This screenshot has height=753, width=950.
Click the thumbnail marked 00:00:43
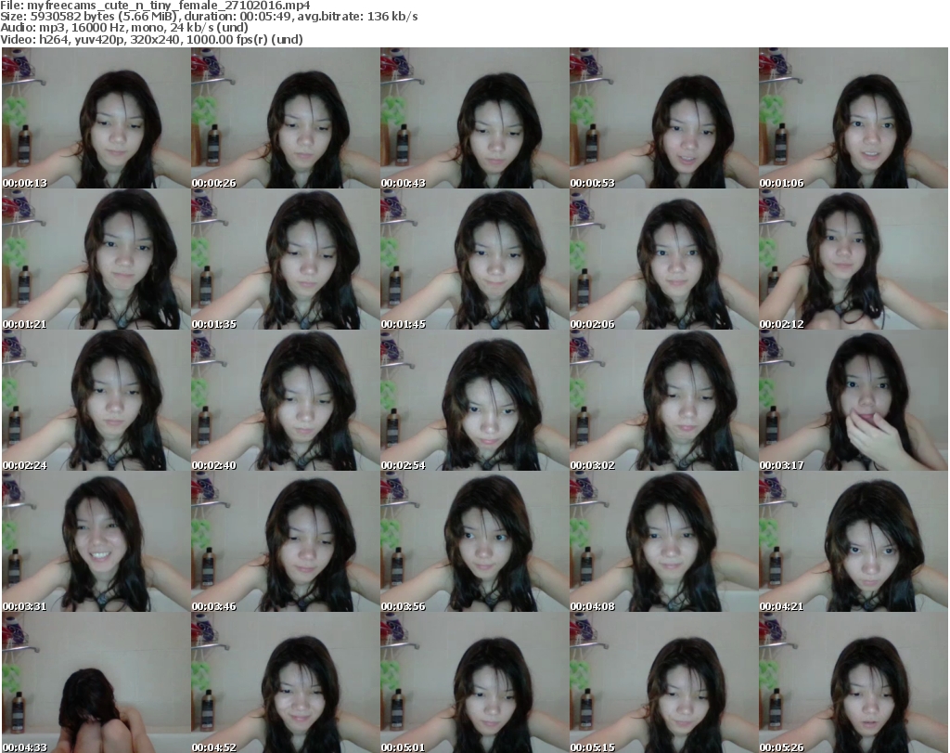click(x=474, y=118)
